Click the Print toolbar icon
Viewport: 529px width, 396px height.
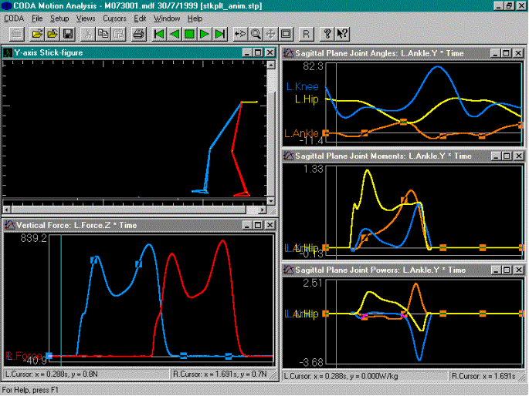(138, 34)
